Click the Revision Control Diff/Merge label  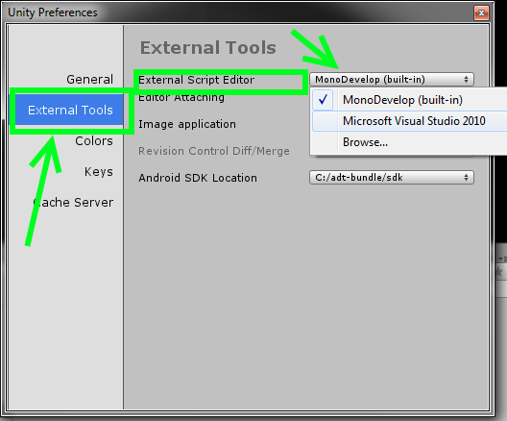(214, 151)
